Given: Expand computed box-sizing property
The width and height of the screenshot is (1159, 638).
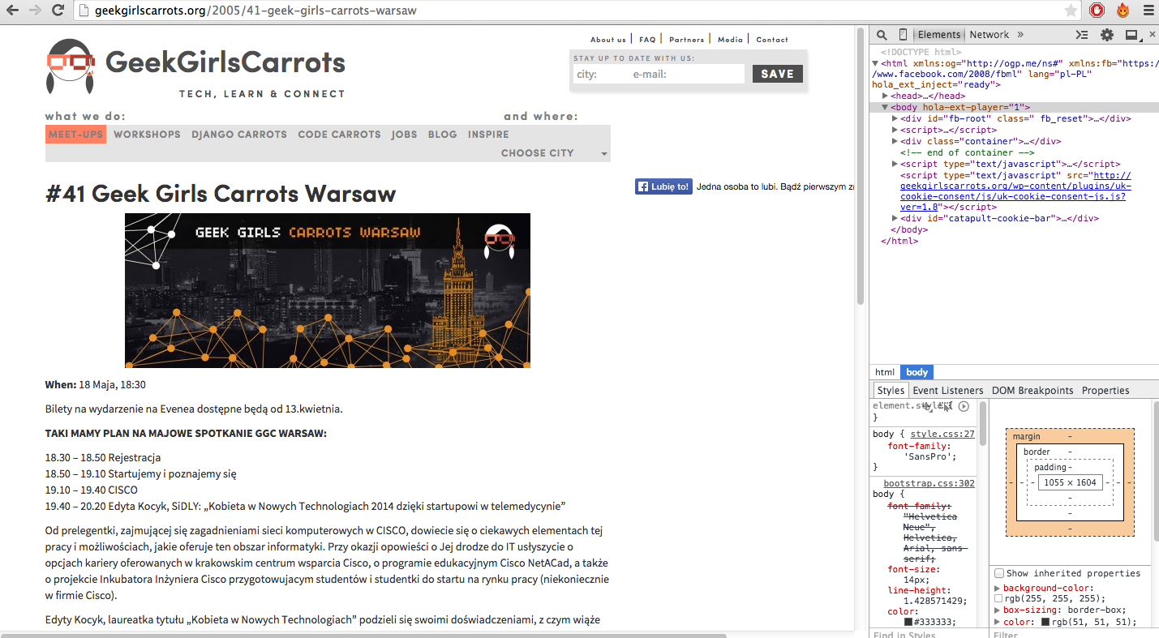Looking at the screenshot, I should pyautogui.click(x=998, y=610).
